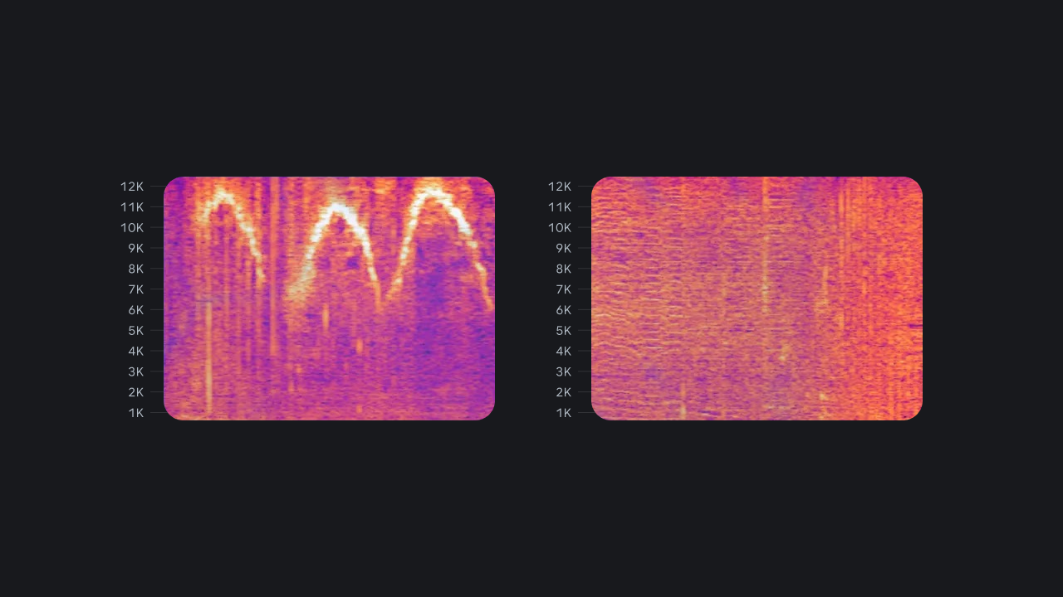1063x597 pixels.
Task: Click the 5K label on the left axis
Action: pyautogui.click(x=137, y=330)
